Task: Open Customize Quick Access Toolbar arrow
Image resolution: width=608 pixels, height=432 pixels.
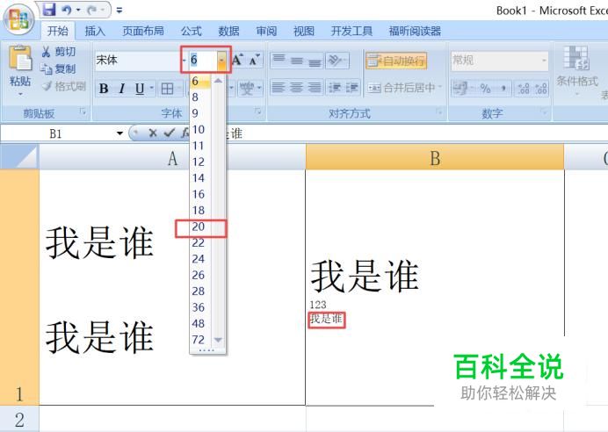Action: [x=119, y=11]
